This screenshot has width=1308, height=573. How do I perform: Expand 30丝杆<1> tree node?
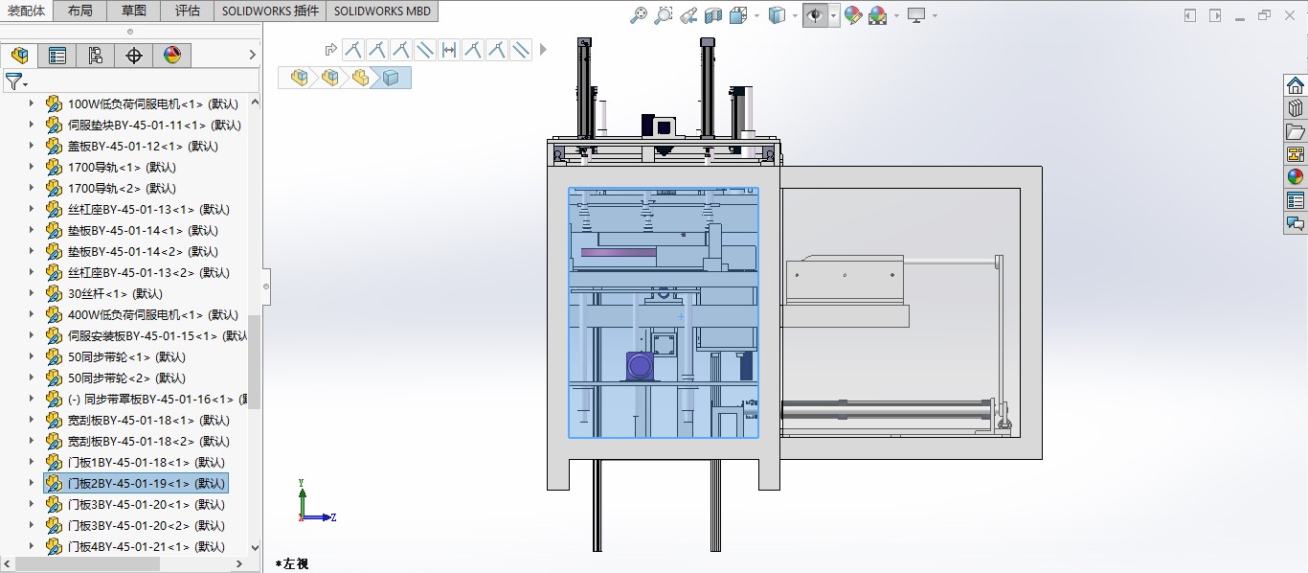(x=31, y=293)
